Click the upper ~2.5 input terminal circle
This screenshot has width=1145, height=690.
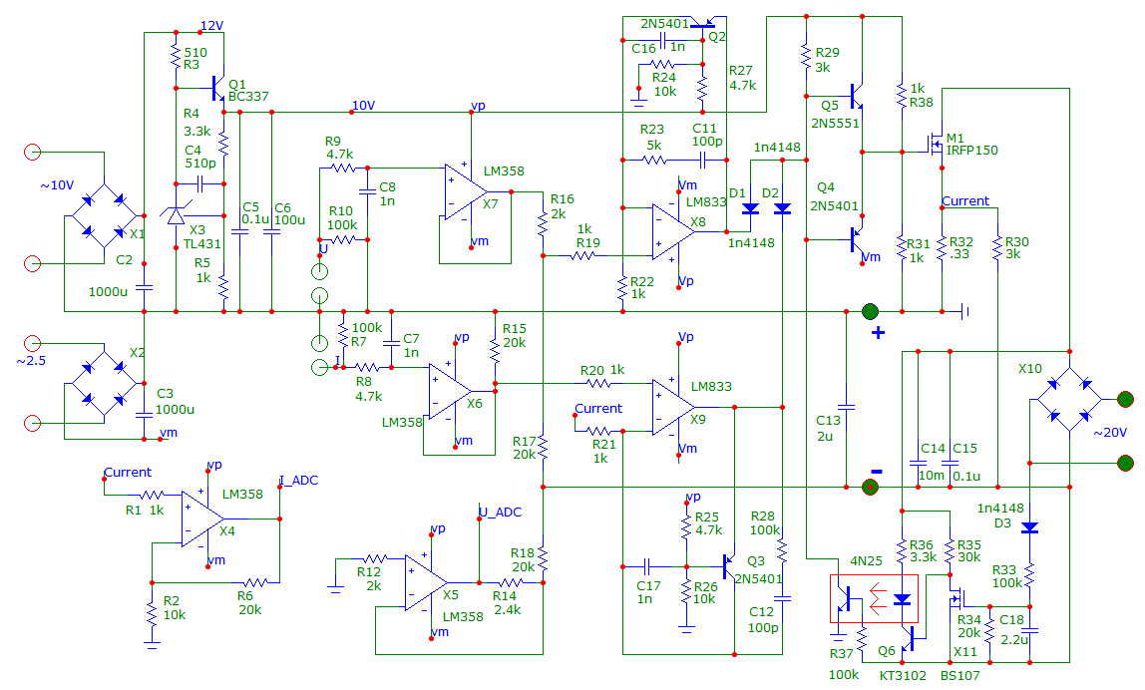click(32, 343)
